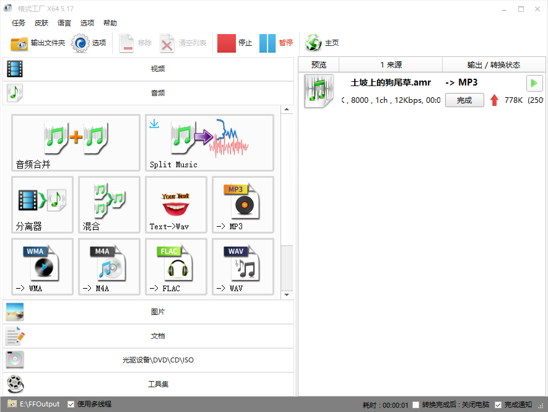Select the -> WAV conversion icon
Screen dimensions: 548x412
click(x=243, y=266)
